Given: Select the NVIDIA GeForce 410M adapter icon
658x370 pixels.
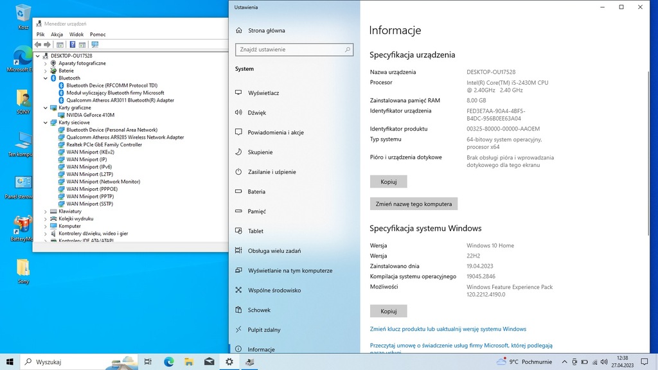Looking at the screenshot, I should tap(61, 115).
